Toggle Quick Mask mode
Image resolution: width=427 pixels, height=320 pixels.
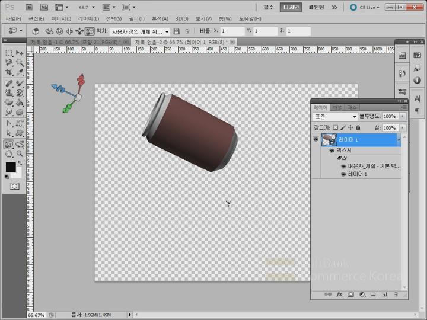coord(15,186)
